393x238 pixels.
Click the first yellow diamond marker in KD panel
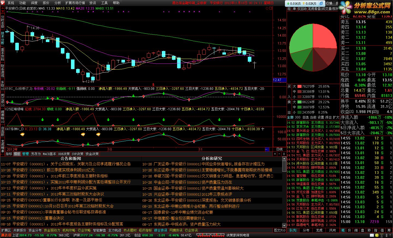coord(22,134)
